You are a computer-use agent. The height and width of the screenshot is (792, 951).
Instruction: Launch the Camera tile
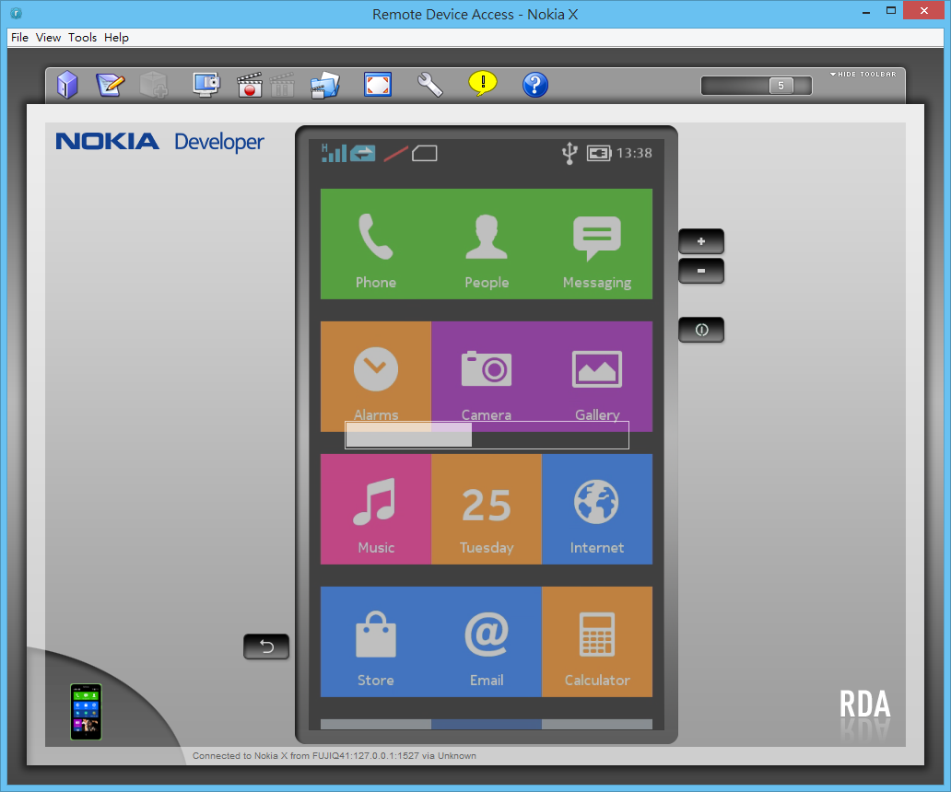487,377
